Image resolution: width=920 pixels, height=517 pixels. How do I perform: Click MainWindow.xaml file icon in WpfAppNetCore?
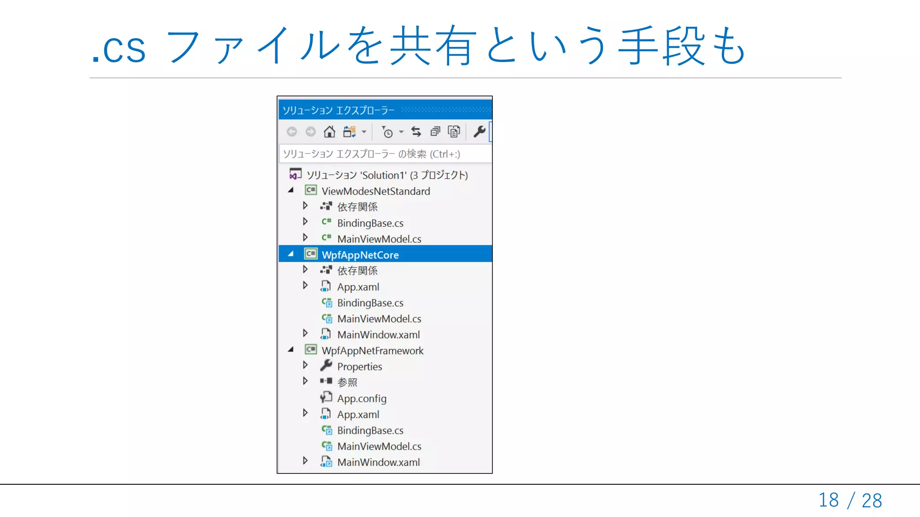pyautogui.click(x=326, y=334)
